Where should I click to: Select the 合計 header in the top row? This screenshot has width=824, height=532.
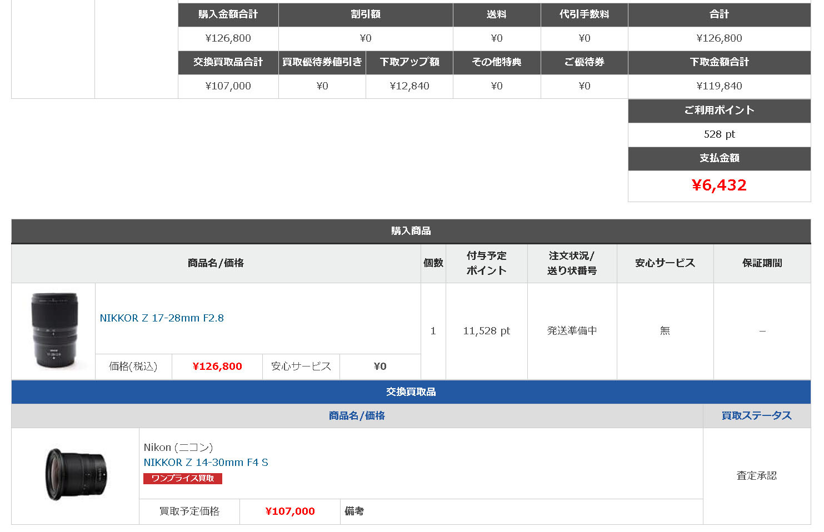coord(720,14)
